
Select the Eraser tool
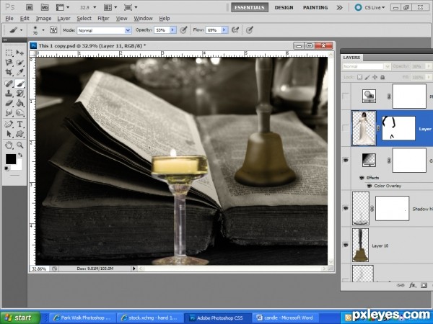[9, 103]
